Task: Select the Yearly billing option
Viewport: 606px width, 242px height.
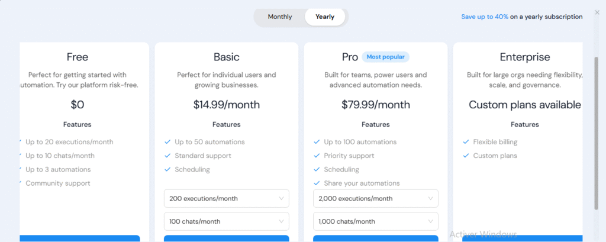Action: tap(325, 17)
